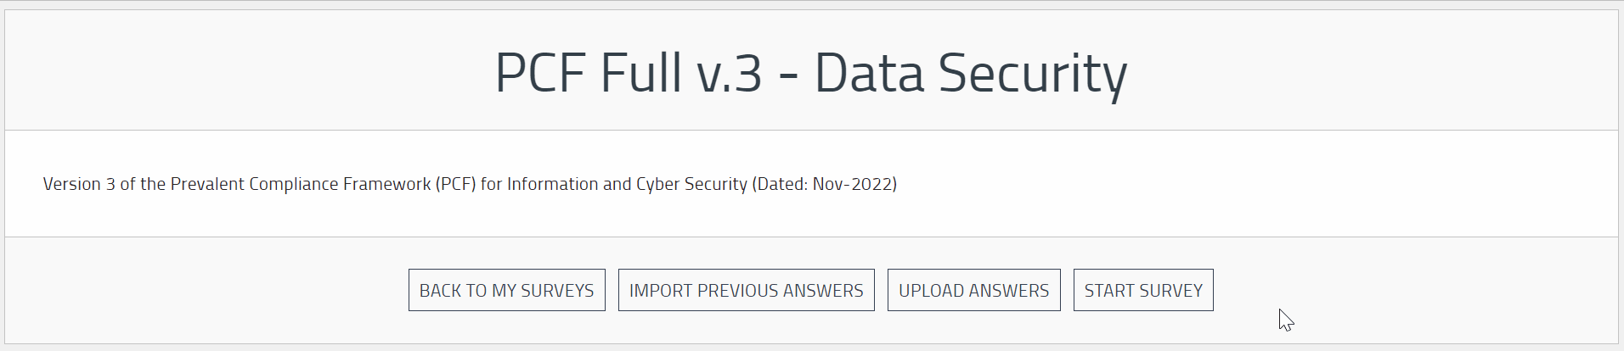Click the word Dated in the description

(x=781, y=184)
